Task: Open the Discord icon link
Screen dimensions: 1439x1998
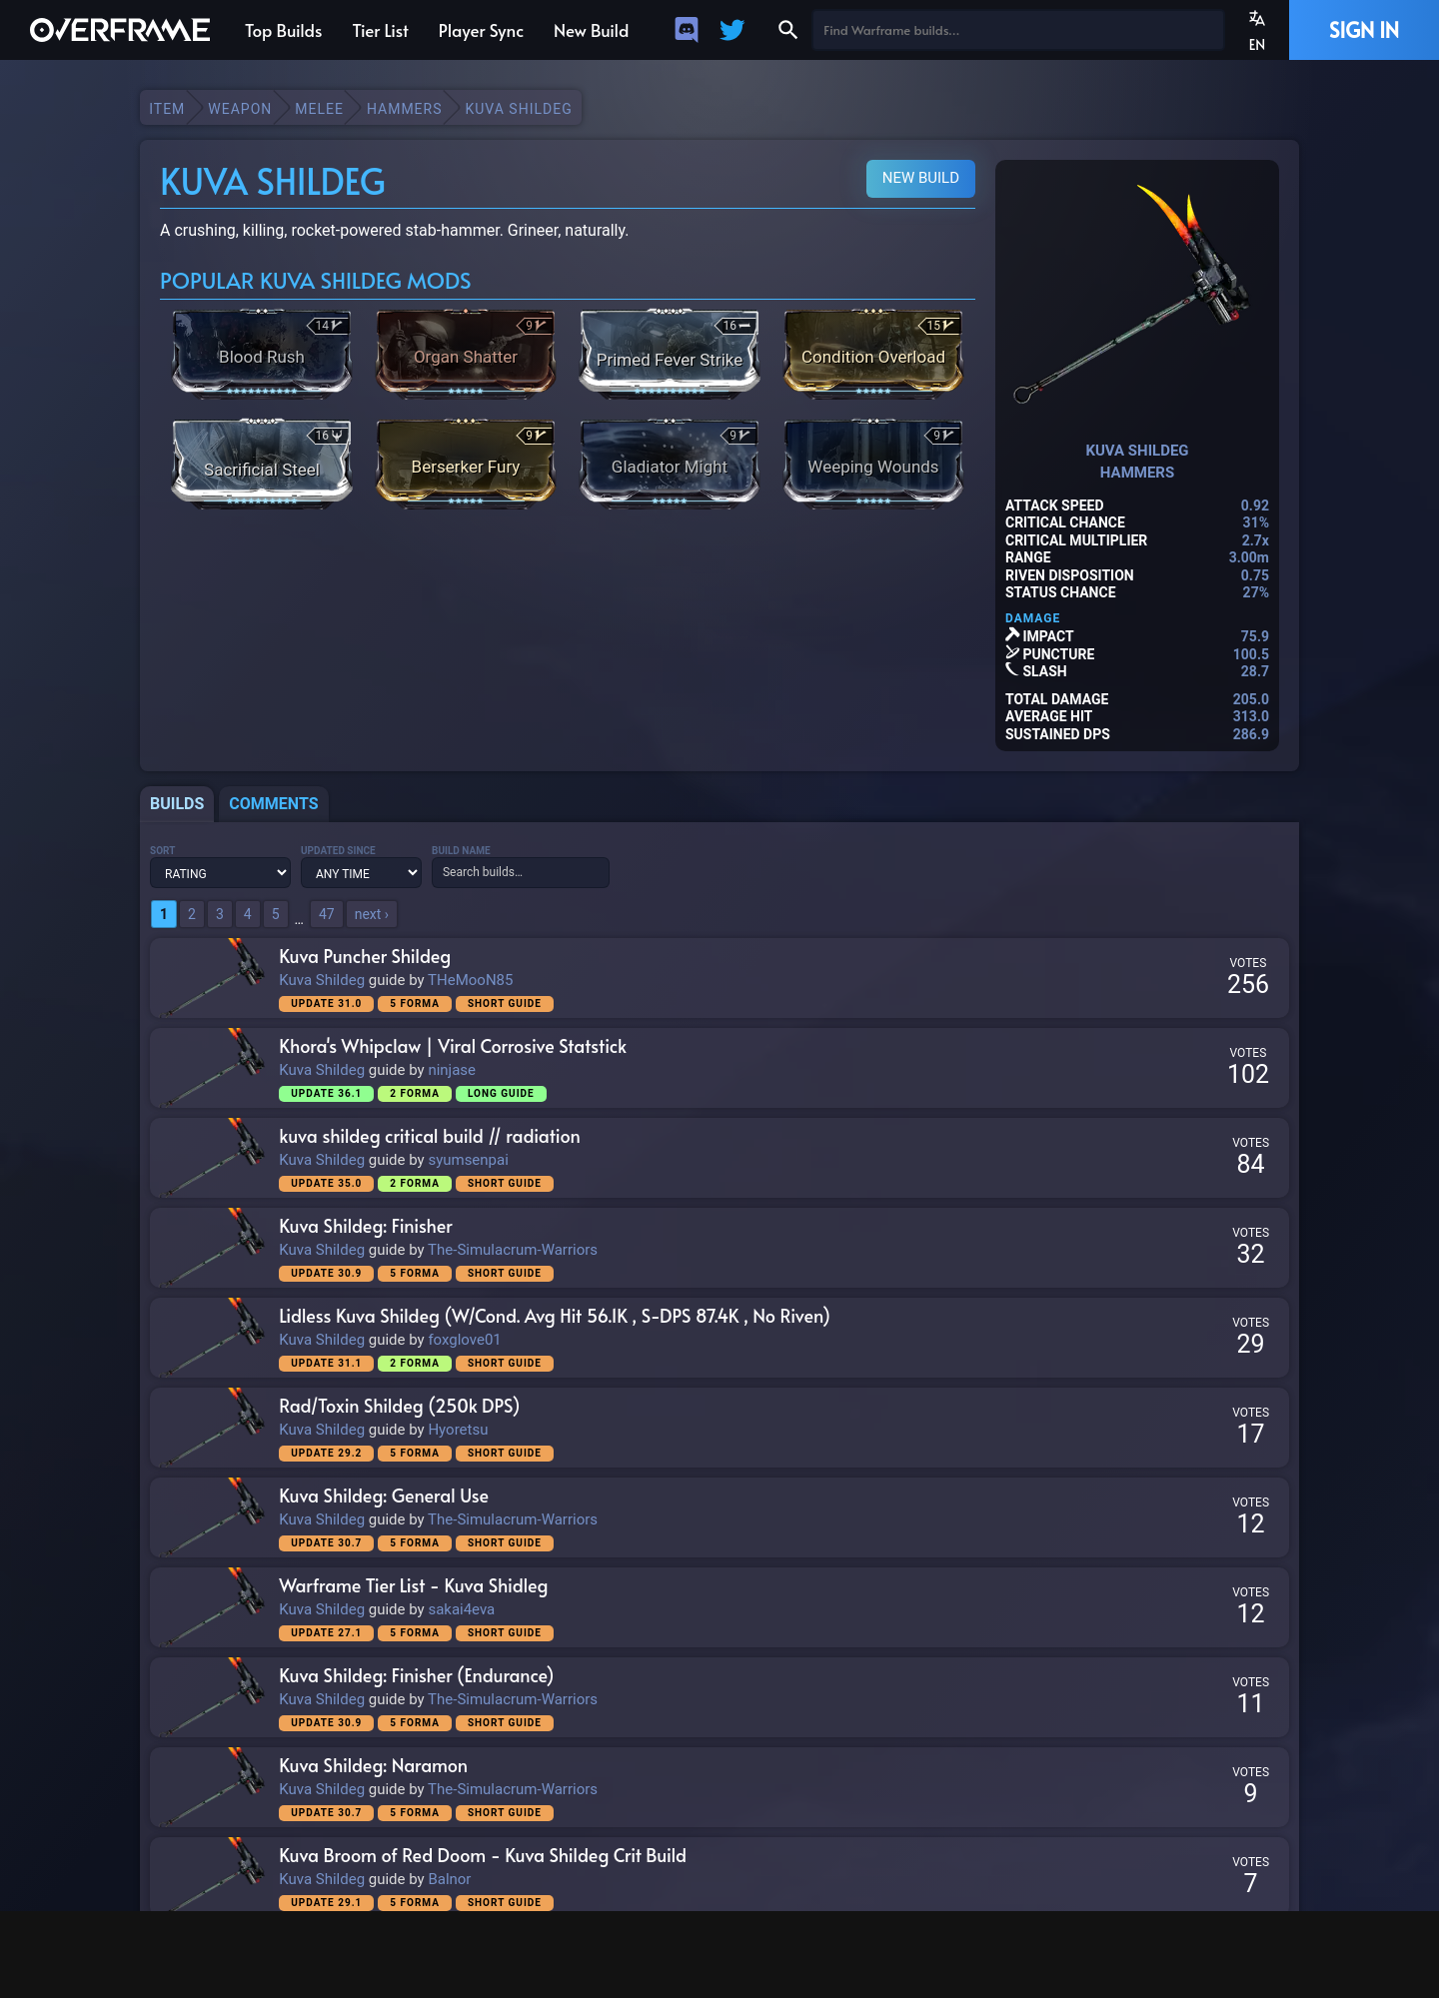Action: coord(687,30)
